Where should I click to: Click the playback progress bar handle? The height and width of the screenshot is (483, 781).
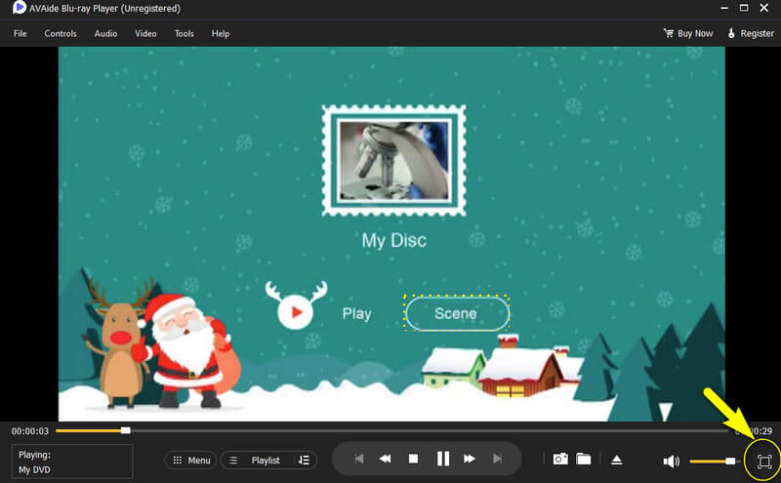coord(126,430)
